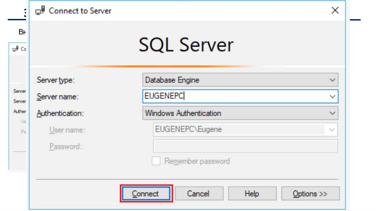Click the SQL Server banner heading
The height and width of the screenshot is (211, 376).
click(186, 45)
